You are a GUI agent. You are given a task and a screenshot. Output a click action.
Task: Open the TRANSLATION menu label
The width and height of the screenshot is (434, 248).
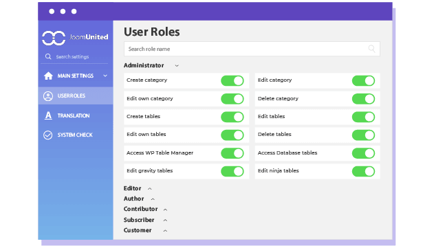coord(74,115)
